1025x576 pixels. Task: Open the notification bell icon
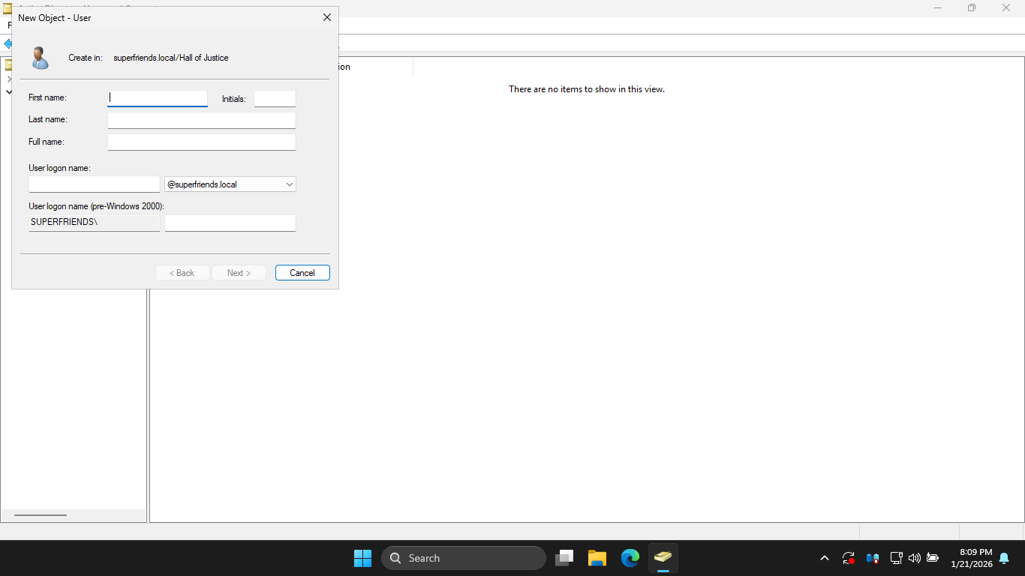(x=1004, y=558)
